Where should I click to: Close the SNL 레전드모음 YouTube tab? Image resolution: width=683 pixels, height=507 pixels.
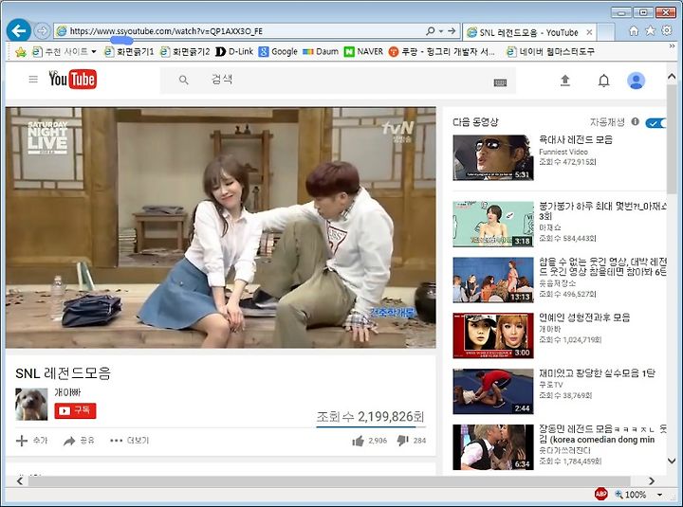coord(589,32)
